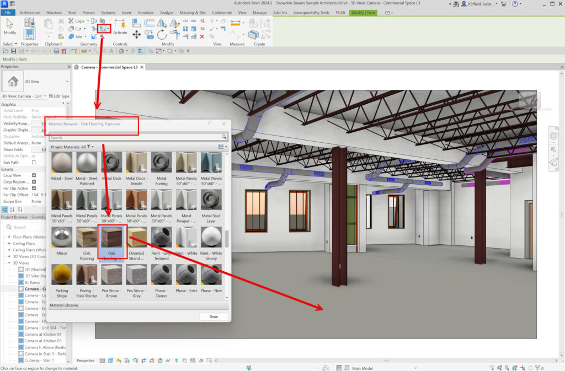Viewport: 565px width, 371px height.
Task: Click the Properties palette ribbon icon
Action: pyautogui.click(x=29, y=35)
